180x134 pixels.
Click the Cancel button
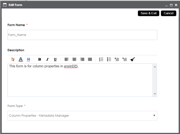point(169,13)
